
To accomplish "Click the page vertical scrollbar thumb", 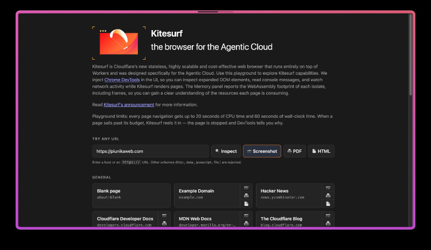I will click(x=411, y=55).
